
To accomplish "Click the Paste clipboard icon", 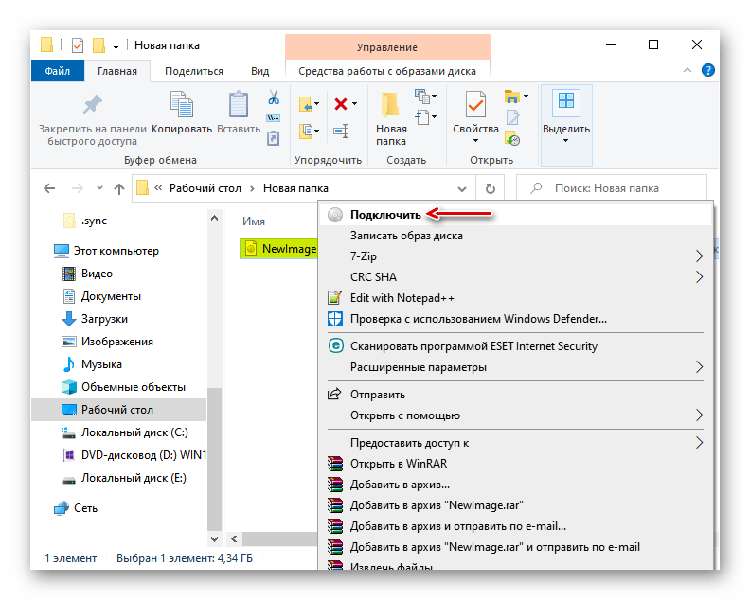I will pyautogui.click(x=239, y=104).
